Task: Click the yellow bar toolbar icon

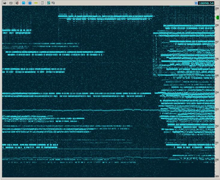Action: pyautogui.click(x=36, y=3)
